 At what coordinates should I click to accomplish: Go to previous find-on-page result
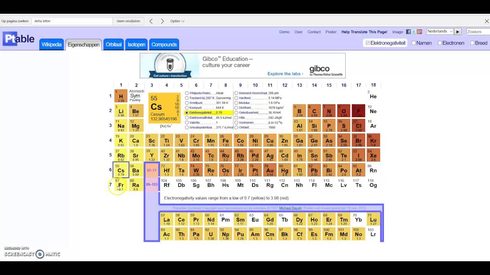(151, 21)
